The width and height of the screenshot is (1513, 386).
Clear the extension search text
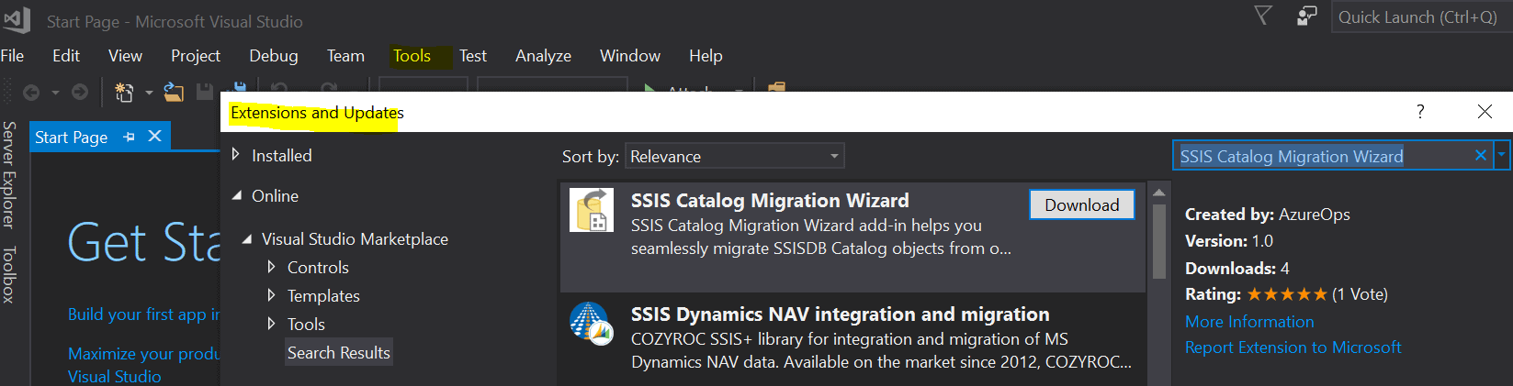pyautogui.click(x=1480, y=156)
